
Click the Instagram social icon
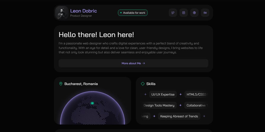pos(184,13)
